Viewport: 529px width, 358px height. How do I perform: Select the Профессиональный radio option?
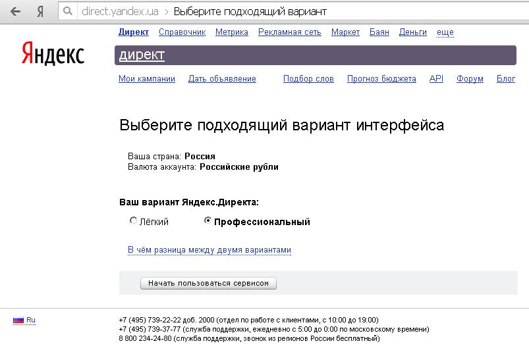click(x=208, y=221)
